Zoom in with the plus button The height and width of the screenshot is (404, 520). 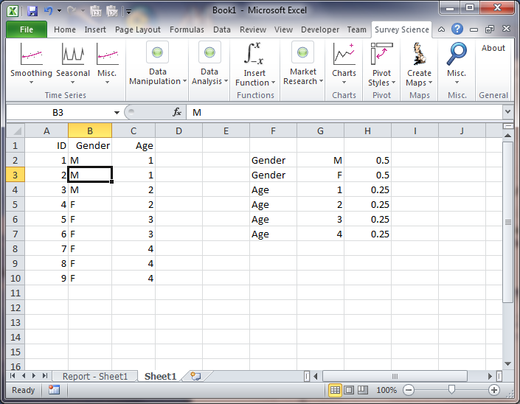494,390
